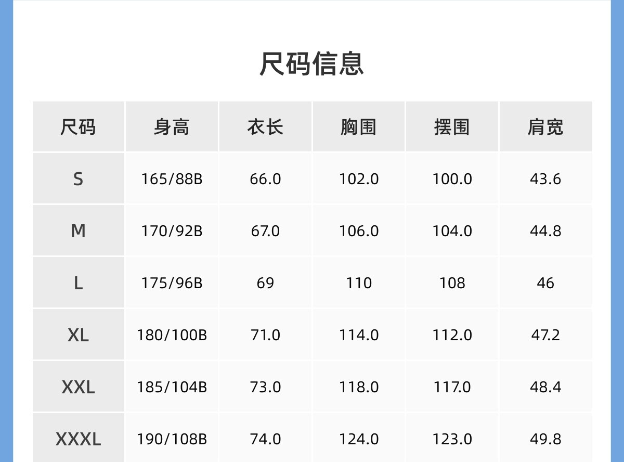Image resolution: width=624 pixels, height=462 pixels.
Task: Select the 49.8 shoulder width cell
Action: (x=545, y=439)
